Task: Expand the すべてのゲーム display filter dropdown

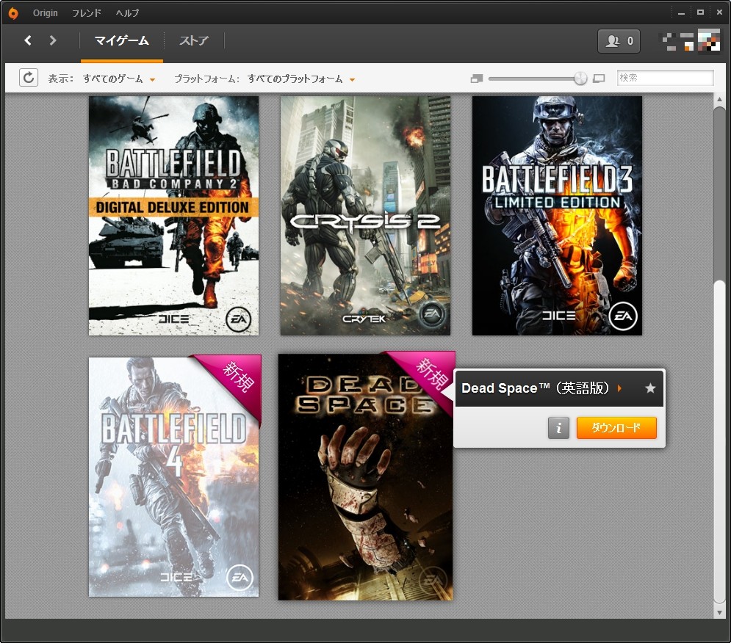Action: 119,79
